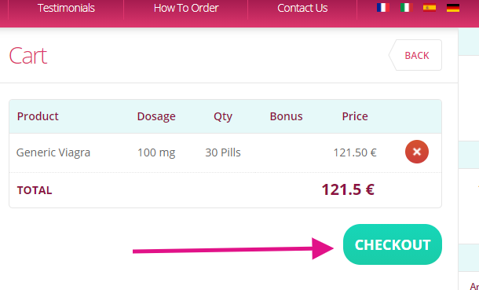This screenshot has height=290, width=479.
Task: Click the Price column header
Action: point(355,116)
